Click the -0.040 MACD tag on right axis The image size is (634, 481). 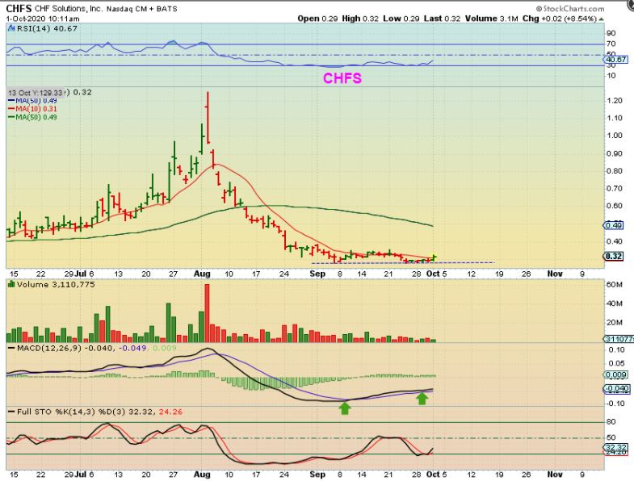615,389
